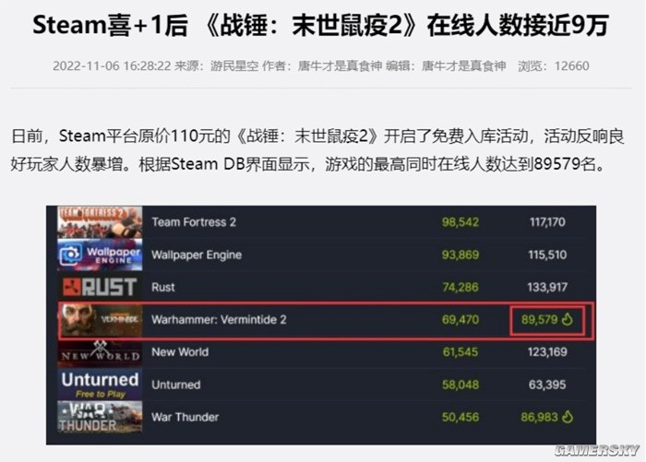Click the New World game name
646x462 pixels.
[x=180, y=352]
